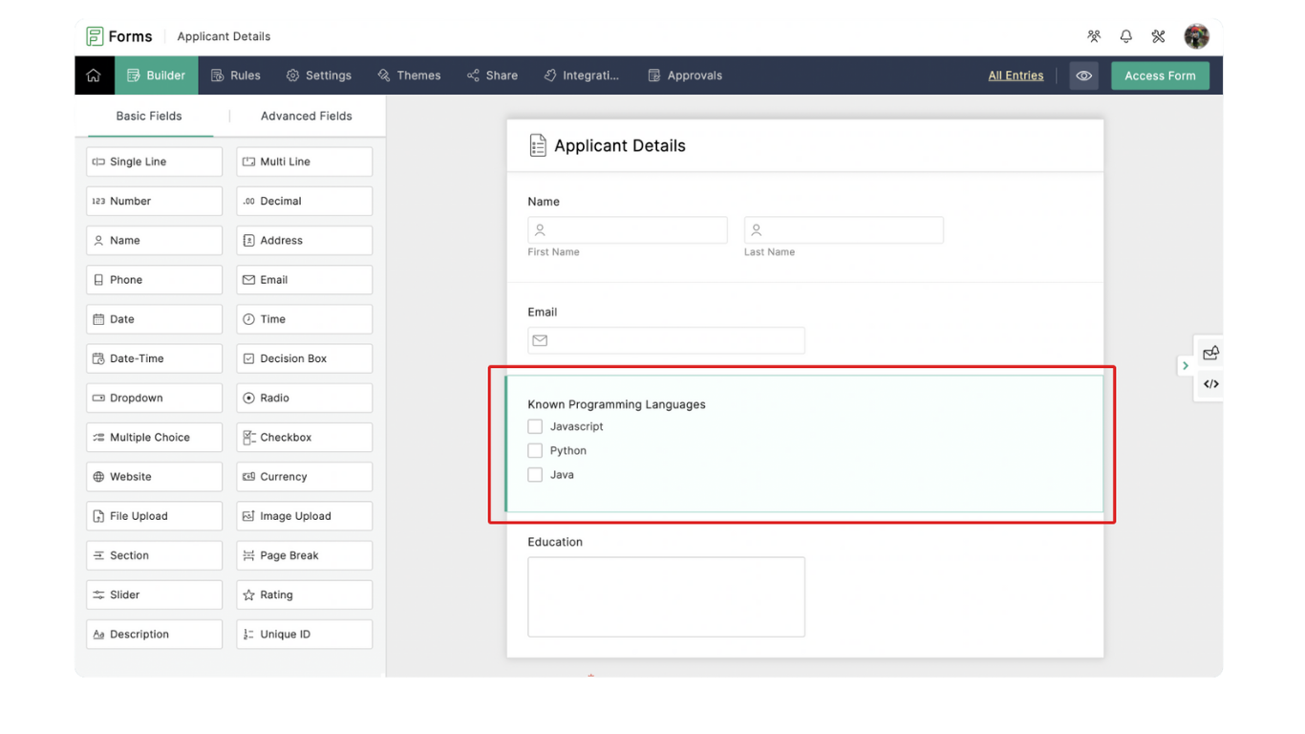This screenshot has height=734, width=1305.
Task: Open the tools wrench icon in header
Action: pyautogui.click(x=1158, y=36)
